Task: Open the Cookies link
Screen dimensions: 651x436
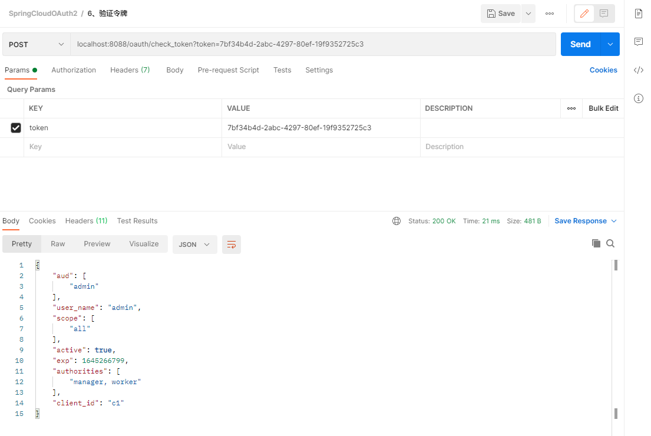Action: (603, 70)
